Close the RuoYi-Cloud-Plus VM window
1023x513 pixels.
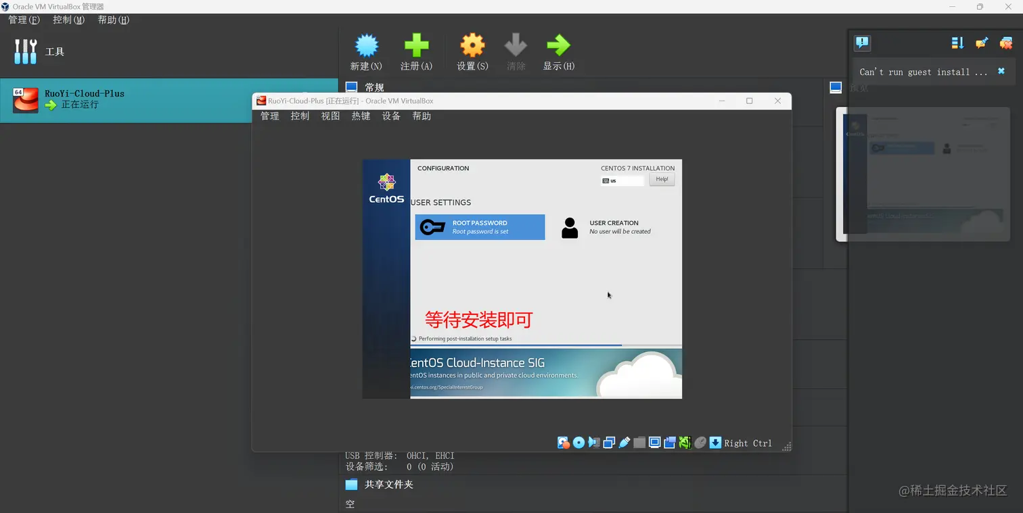777,101
